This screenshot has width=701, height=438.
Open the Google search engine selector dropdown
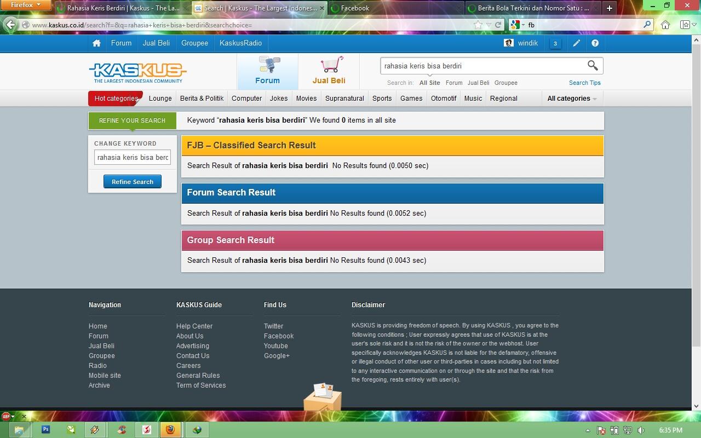tap(518, 25)
